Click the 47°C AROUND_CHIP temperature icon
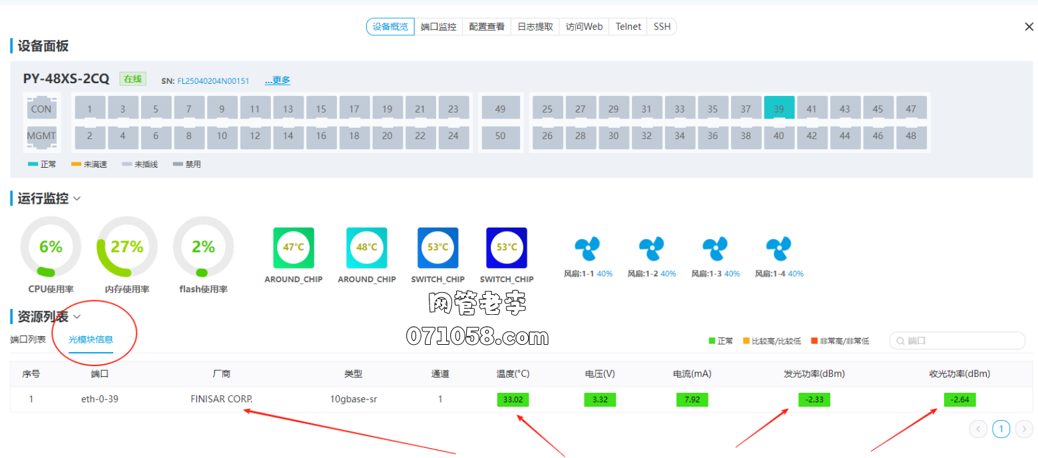Viewport: 1038px width, 458px height. tap(294, 248)
